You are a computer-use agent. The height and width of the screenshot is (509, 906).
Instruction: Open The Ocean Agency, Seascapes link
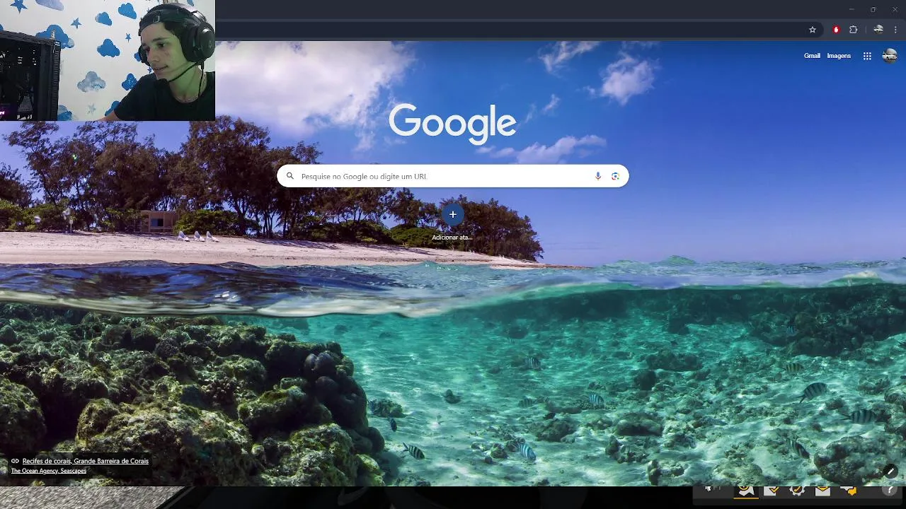49,471
